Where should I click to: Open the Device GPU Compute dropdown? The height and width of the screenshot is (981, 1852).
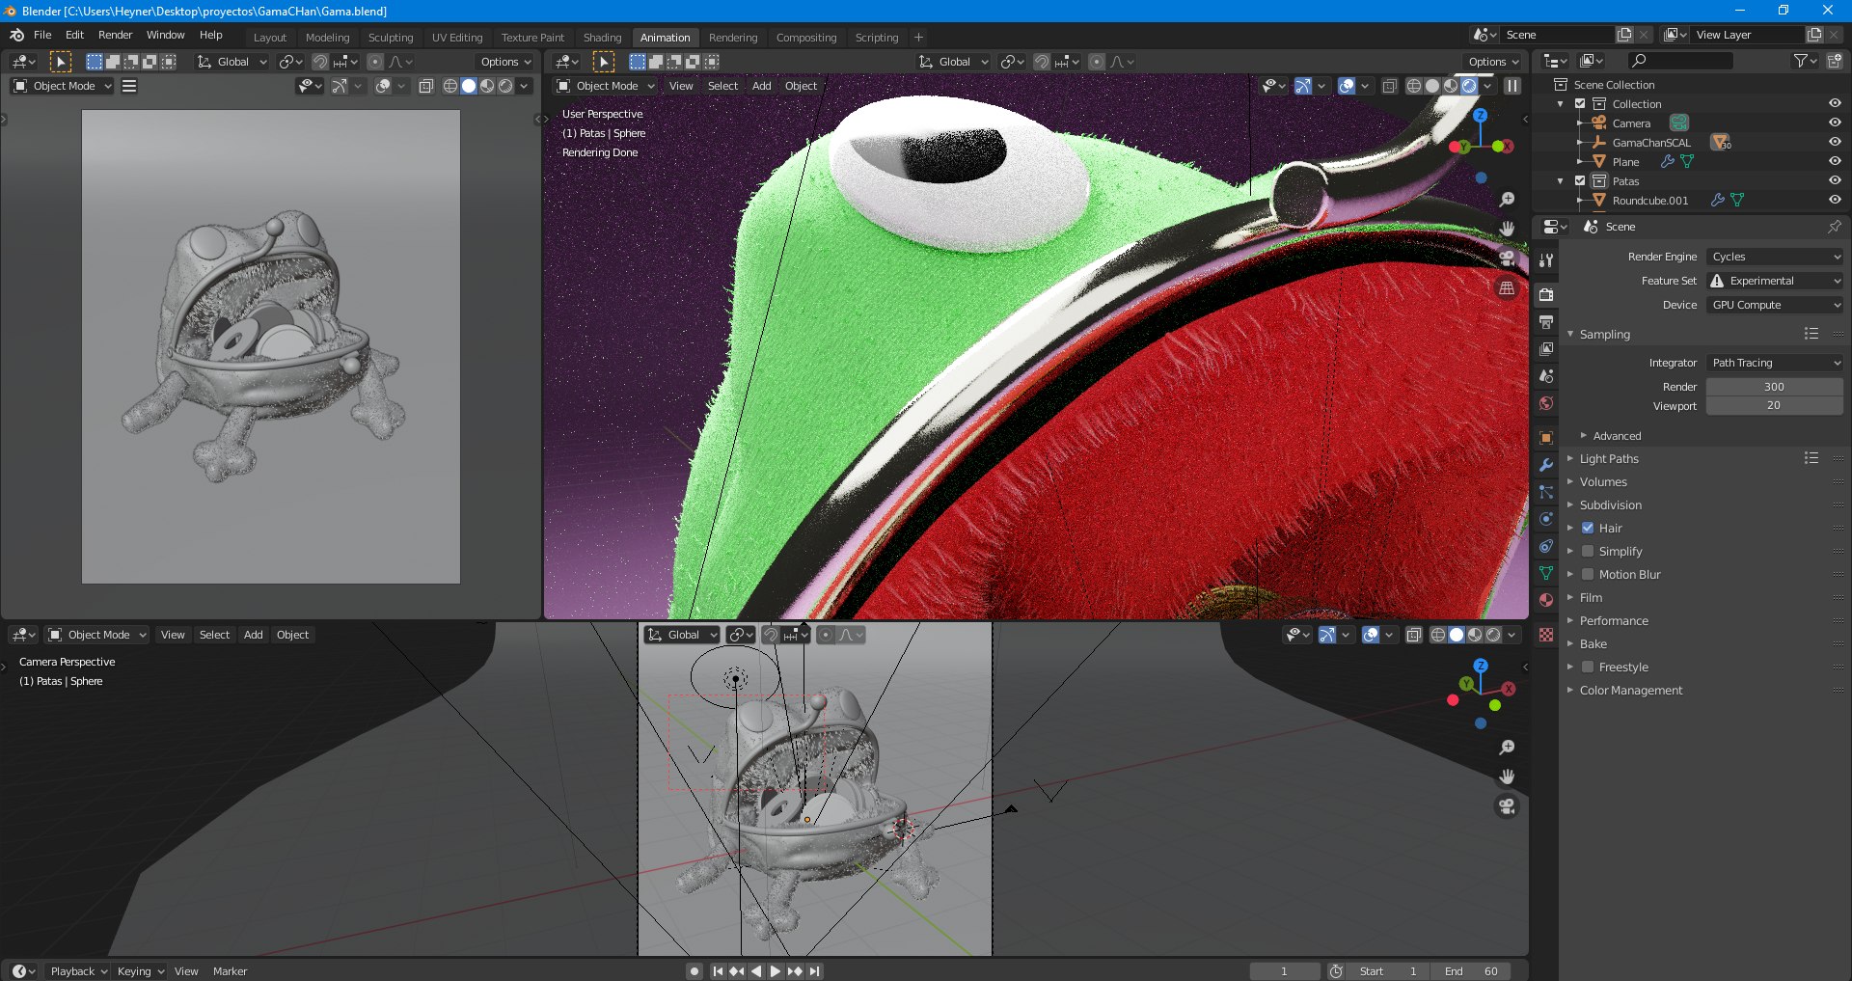click(x=1775, y=305)
